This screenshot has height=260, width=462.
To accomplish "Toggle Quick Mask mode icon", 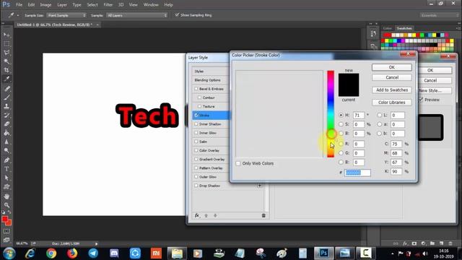I will pos(6,231).
